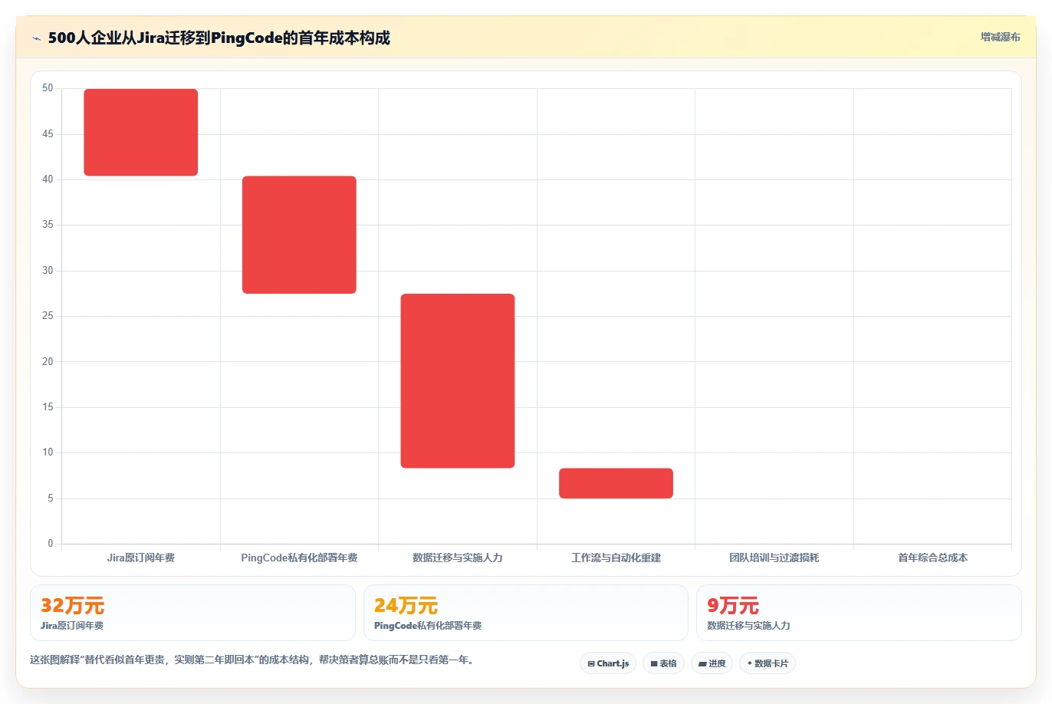Click the x-axis label 团队培训与过渡损耗
1052x704 pixels.
click(x=774, y=558)
